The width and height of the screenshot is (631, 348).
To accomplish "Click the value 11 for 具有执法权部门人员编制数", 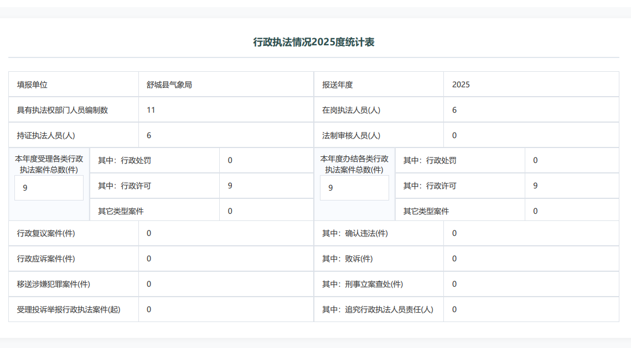I will point(151,110).
